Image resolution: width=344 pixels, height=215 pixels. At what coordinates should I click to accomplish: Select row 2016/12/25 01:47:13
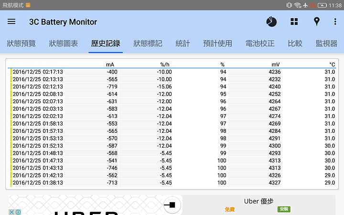tap(173, 161)
